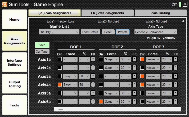Open Axis6a DOF 3 percent dropdown
This screenshot has width=189, height=117.
pos(167,101)
